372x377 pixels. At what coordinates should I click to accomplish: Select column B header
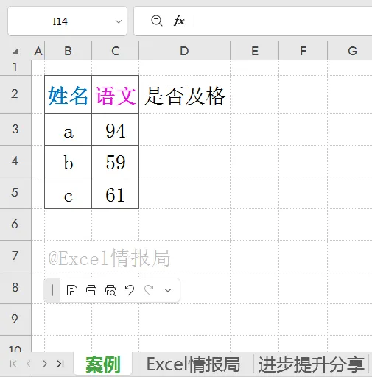[x=68, y=51]
